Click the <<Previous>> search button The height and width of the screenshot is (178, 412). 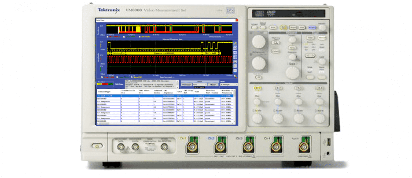click(186, 84)
